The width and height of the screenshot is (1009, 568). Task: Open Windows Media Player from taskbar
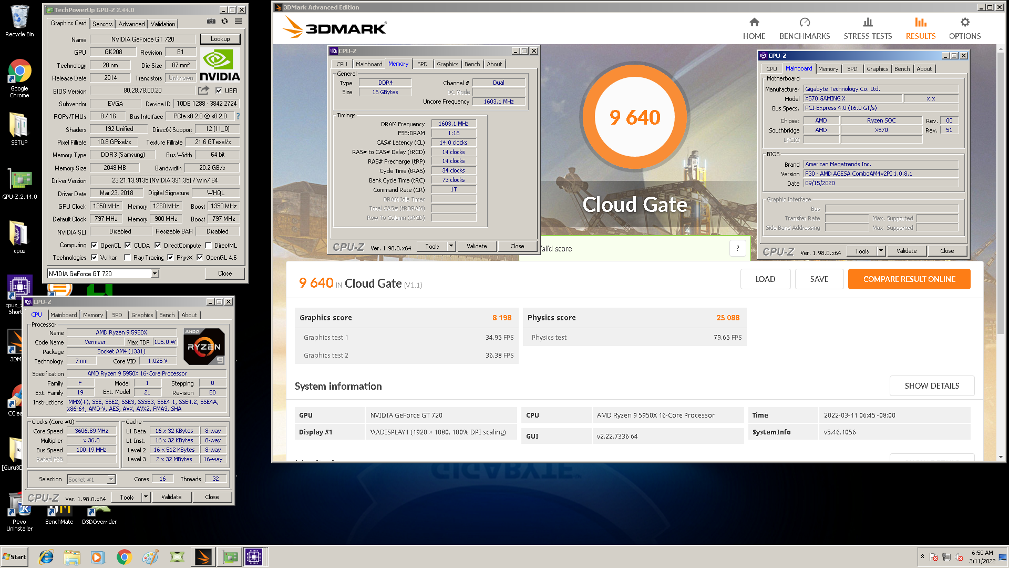[x=97, y=557]
